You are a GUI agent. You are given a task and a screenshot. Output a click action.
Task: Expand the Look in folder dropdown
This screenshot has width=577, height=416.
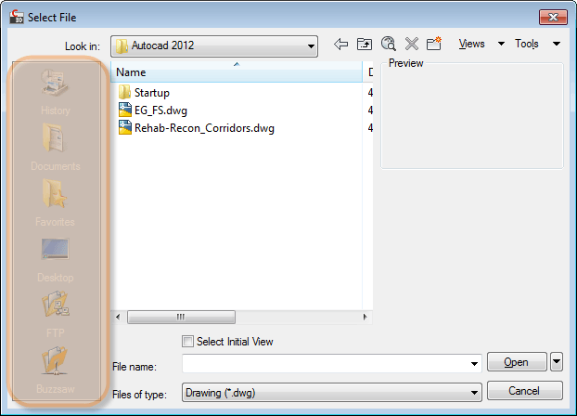[311, 46]
